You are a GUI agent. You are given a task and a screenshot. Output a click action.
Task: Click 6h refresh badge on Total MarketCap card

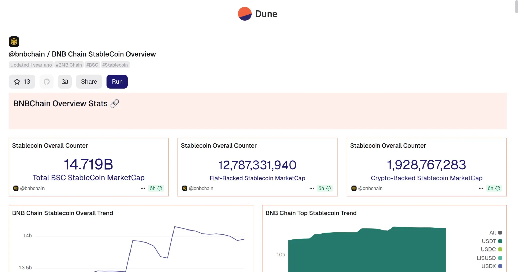156,188
